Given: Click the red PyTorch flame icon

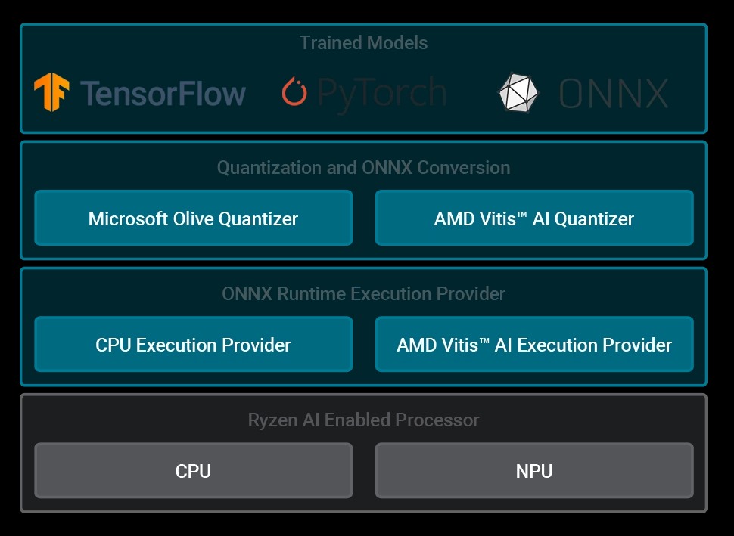Looking at the screenshot, I should pyautogui.click(x=294, y=92).
